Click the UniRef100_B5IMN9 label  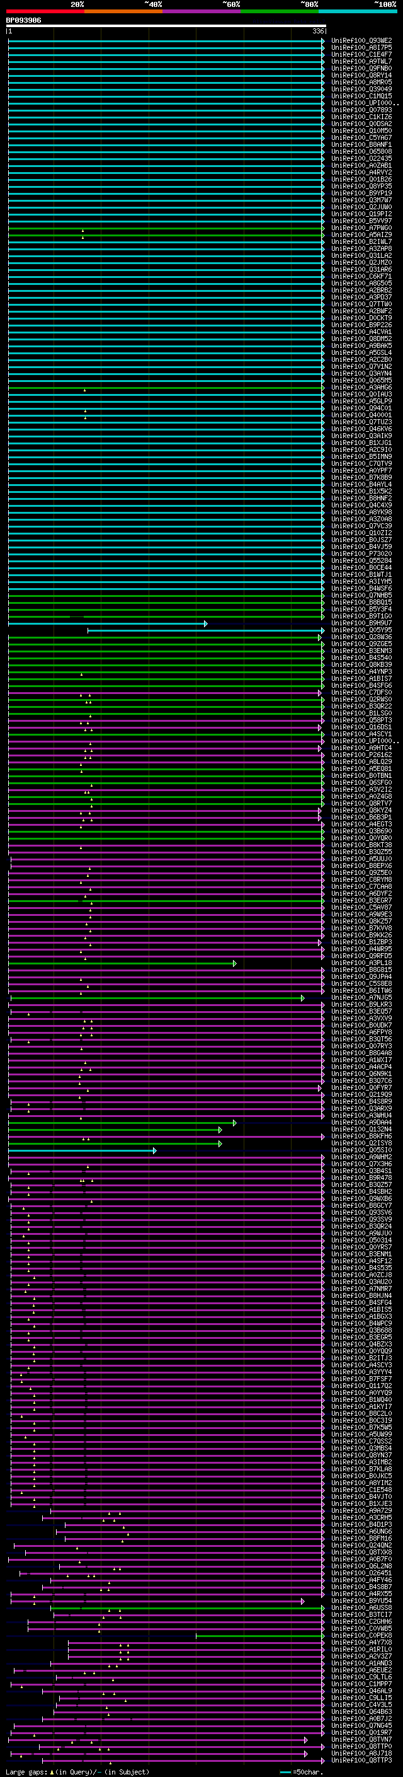click(x=361, y=456)
